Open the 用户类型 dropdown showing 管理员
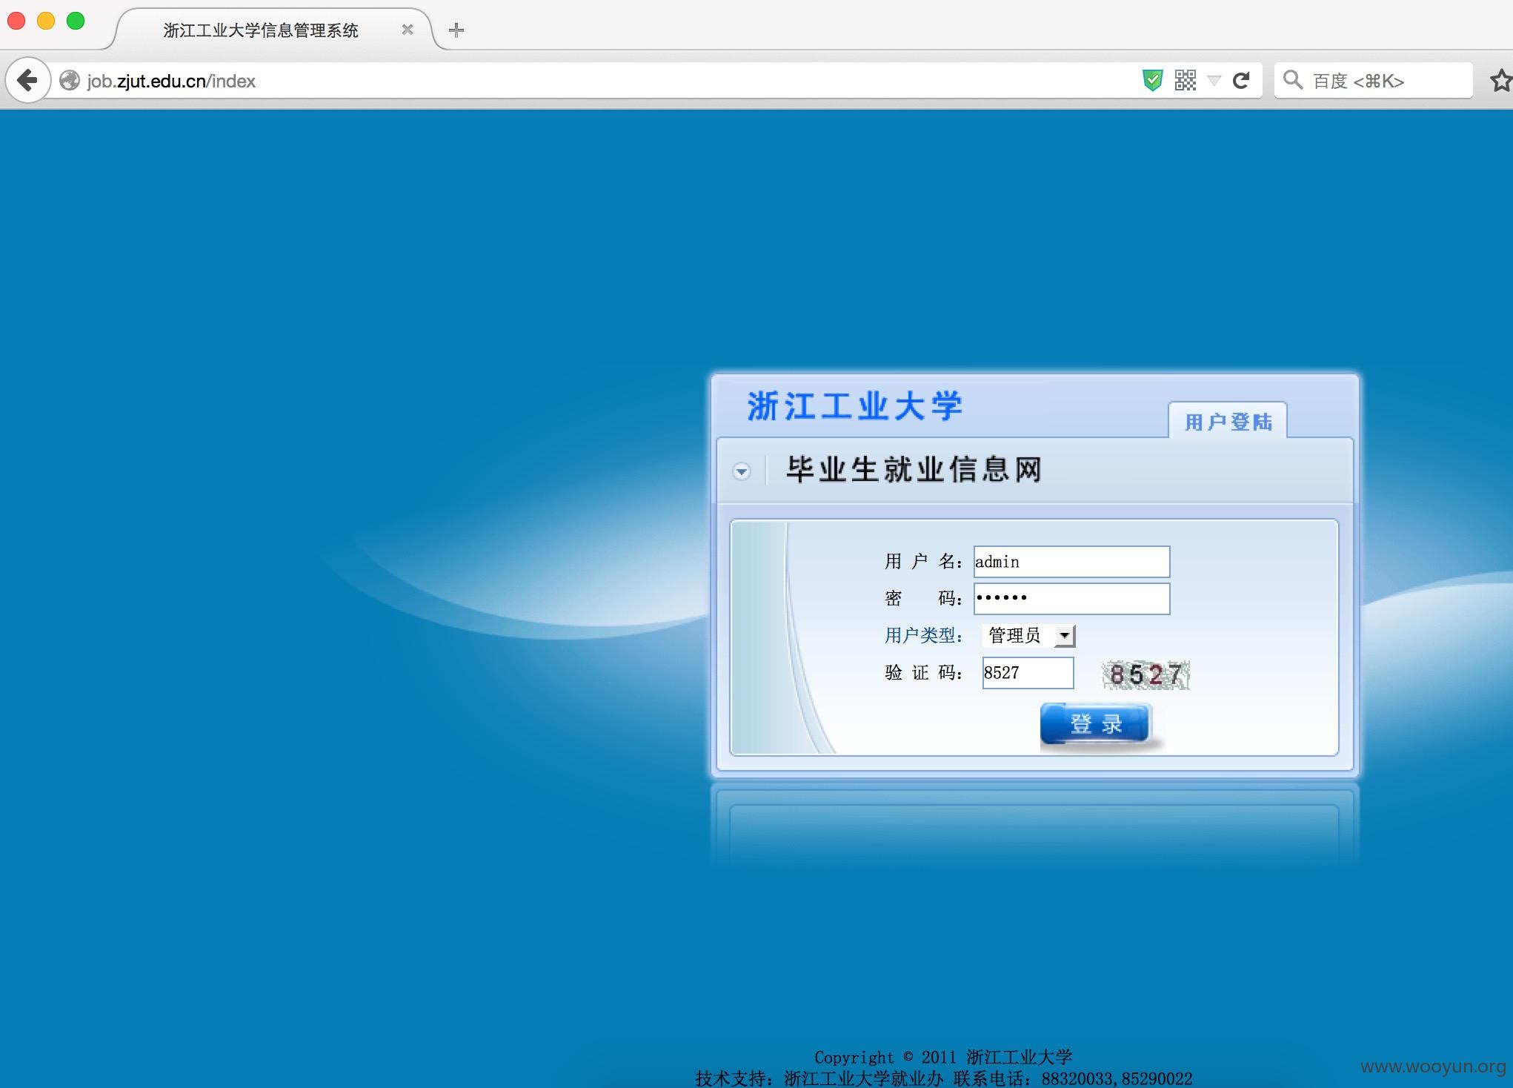This screenshot has width=1513, height=1088. pyautogui.click(x=1028, y=635)
